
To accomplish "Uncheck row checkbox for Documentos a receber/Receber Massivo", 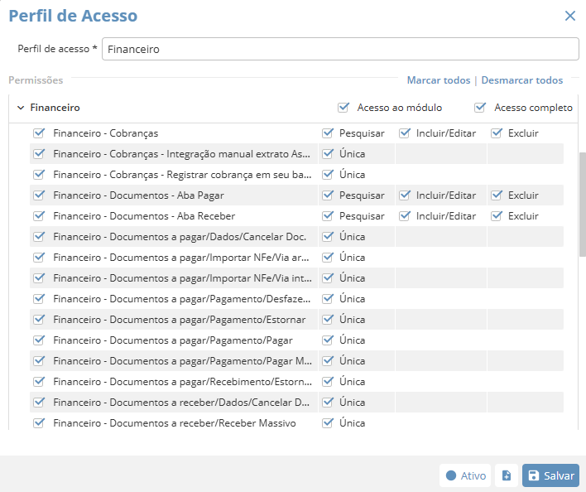I will pyautogui.click(x=38, y=423).
